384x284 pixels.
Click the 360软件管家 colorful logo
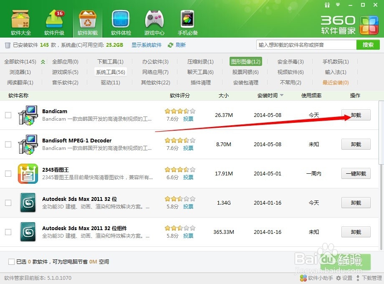pyautogui.click(x=369, y=25)
